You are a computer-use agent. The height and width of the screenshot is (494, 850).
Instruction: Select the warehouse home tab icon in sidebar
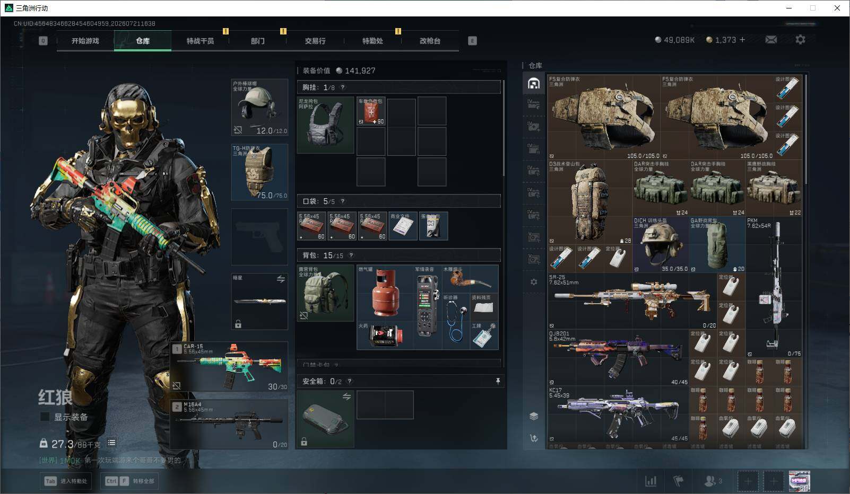[534, 83]
